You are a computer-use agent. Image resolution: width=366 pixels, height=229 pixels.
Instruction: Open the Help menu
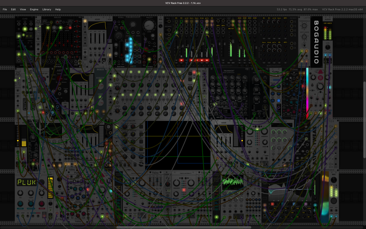coord(58,9)
